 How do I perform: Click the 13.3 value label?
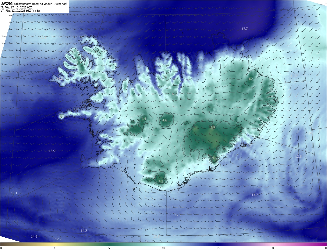pos(15,222)
